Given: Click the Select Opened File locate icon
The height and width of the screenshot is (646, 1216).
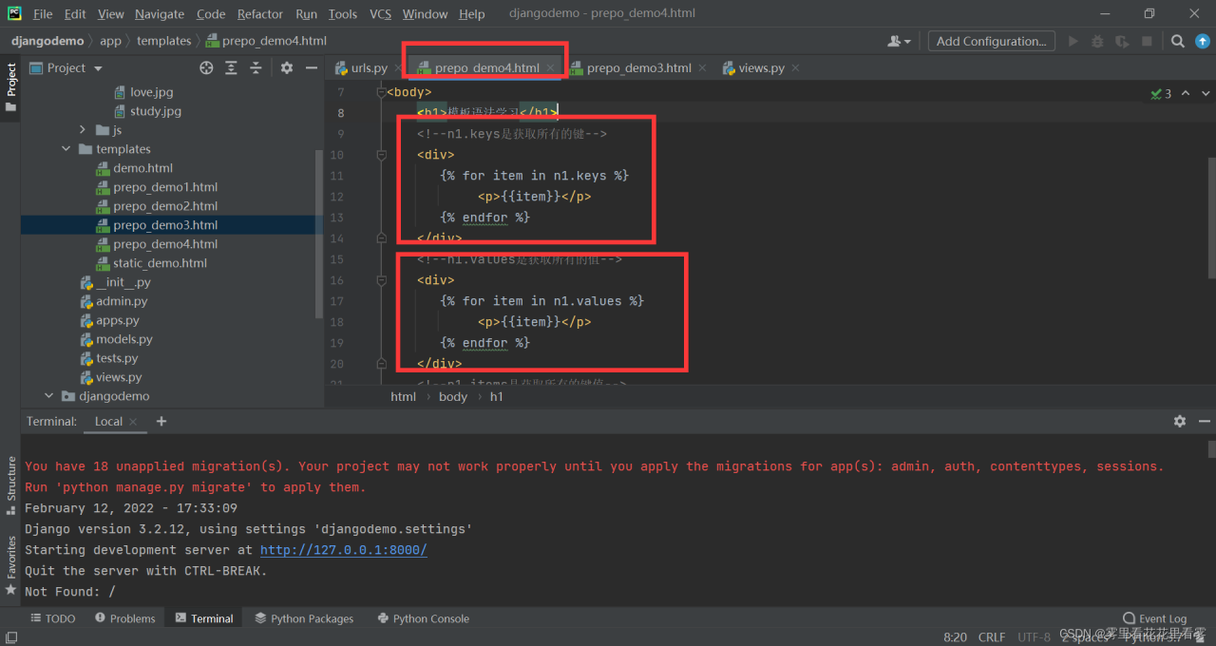Looking at the screenshot, I should coord(206,68).
